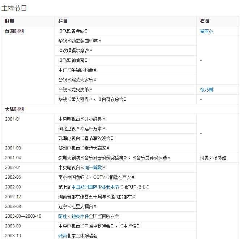Image resolution: width=240 pixels, height=239 pixels.
Task: Follow the 迪克牛仔 link
Action: click(80, 216)
